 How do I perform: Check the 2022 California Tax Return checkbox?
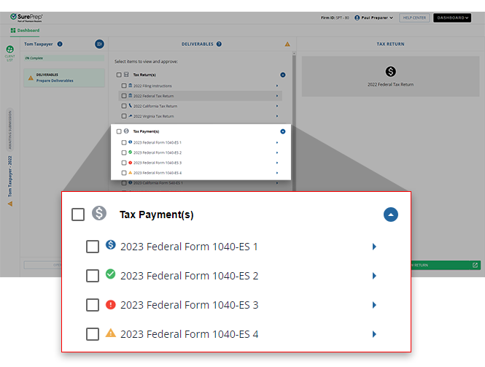pyautogui.click(x=124, y=106)
